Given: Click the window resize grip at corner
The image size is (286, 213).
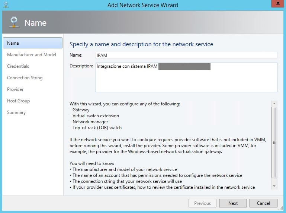Looking at the screenshot, I should point(281,208).
